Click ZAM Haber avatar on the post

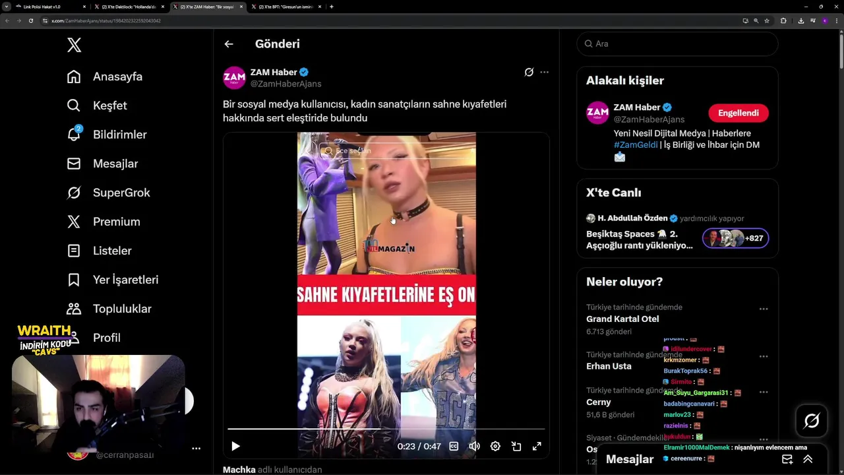(234, 78)
